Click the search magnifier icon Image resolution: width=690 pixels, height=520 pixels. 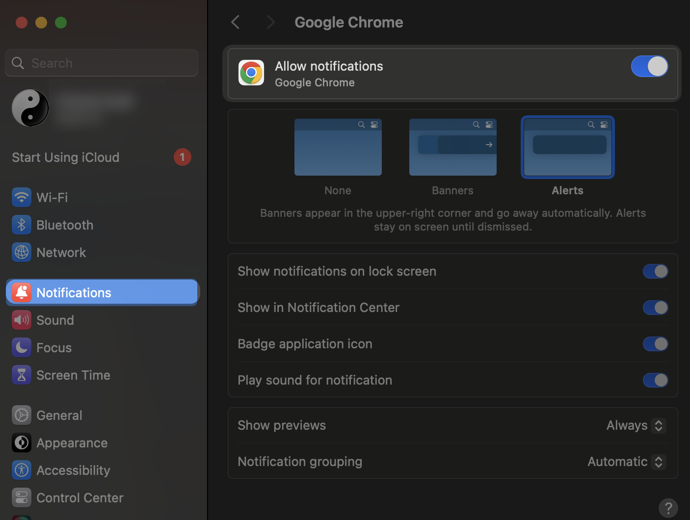(x=18, y=63)
